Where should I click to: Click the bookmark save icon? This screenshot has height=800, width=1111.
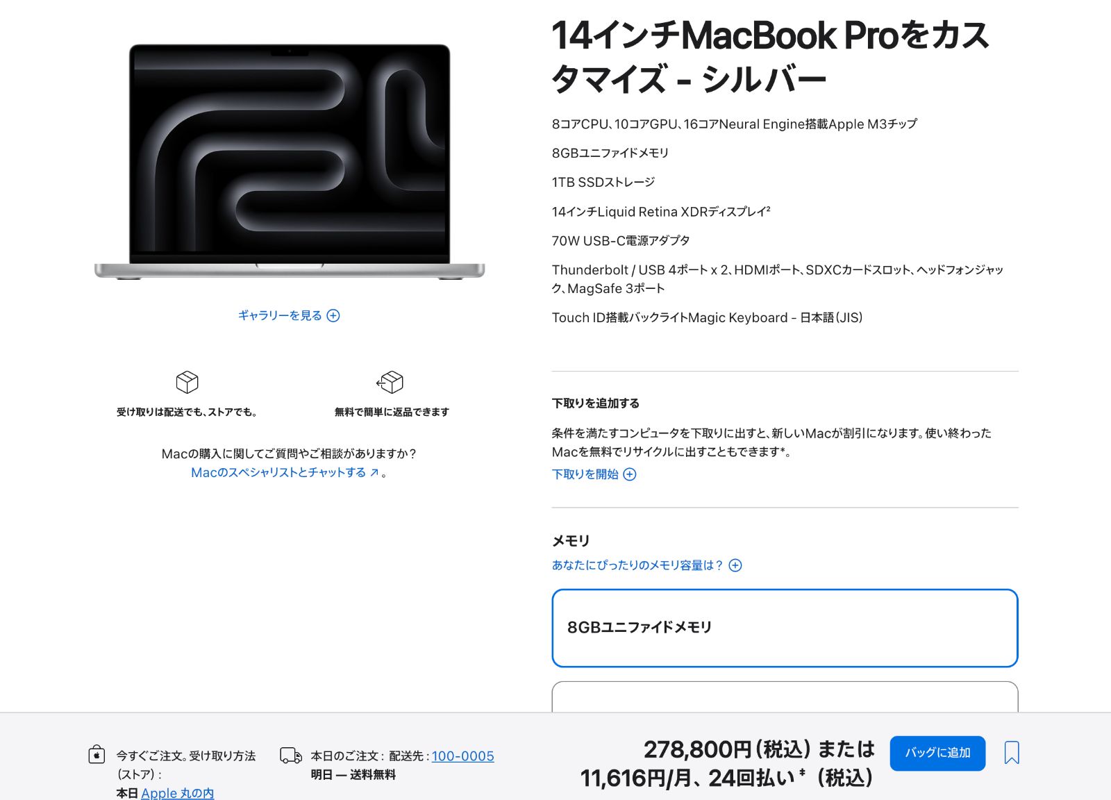point(1012,753)
